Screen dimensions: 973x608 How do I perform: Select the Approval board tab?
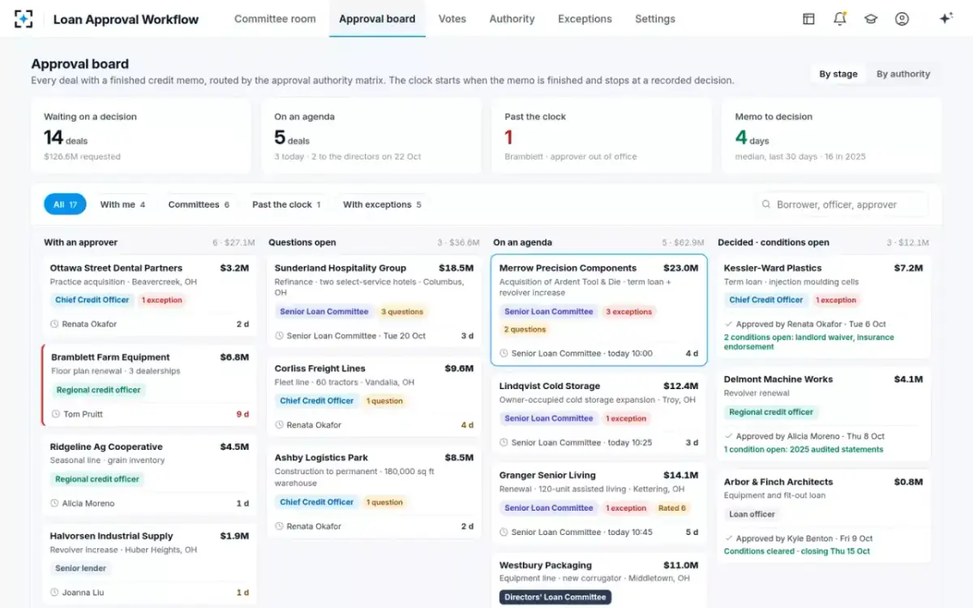coord(377,19)
